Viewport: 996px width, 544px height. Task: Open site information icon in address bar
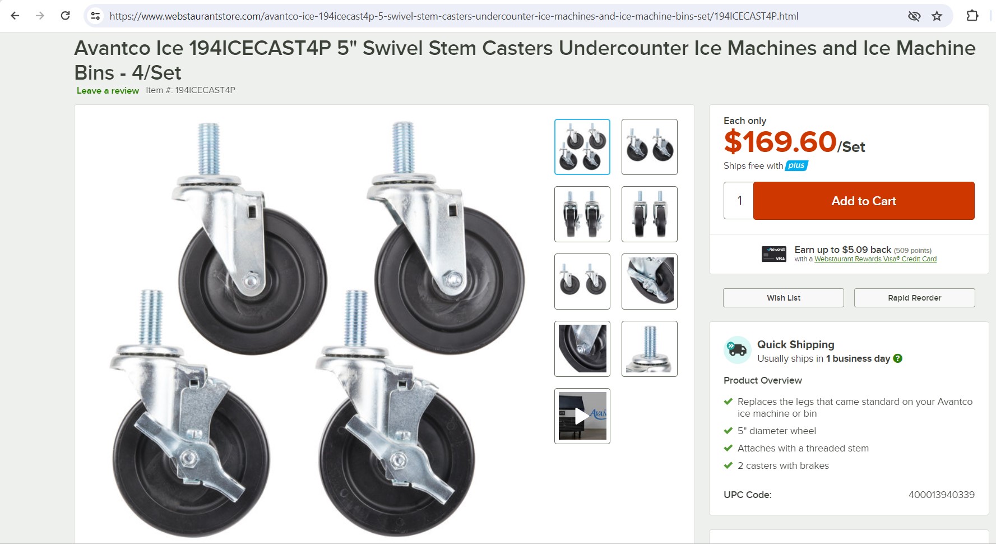(96, 16)
